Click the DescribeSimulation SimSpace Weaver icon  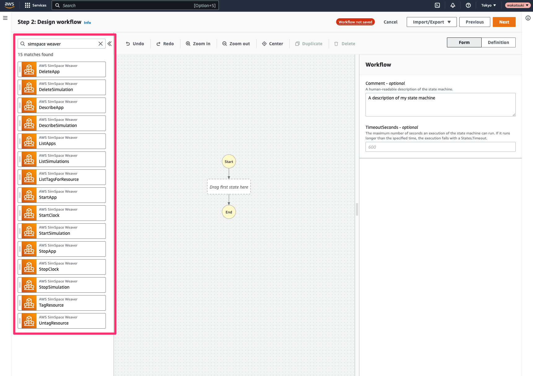(x=29, y=123)
